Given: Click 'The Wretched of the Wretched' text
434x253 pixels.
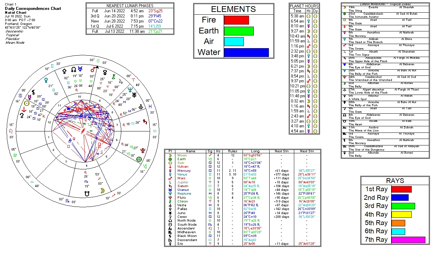Looking at the screenshot, I should pyautogui.click(x=370, y=80).
